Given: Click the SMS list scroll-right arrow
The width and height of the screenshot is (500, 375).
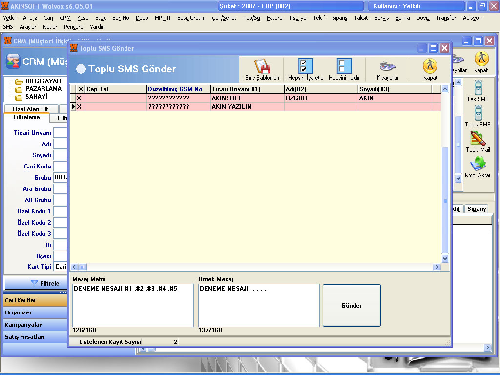Looking at the screenshot, I should click(437, 267).
